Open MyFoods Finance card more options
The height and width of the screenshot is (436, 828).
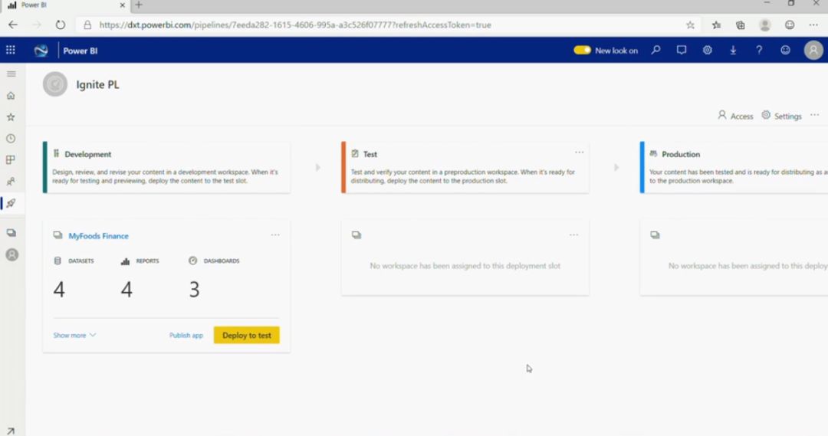275,235
